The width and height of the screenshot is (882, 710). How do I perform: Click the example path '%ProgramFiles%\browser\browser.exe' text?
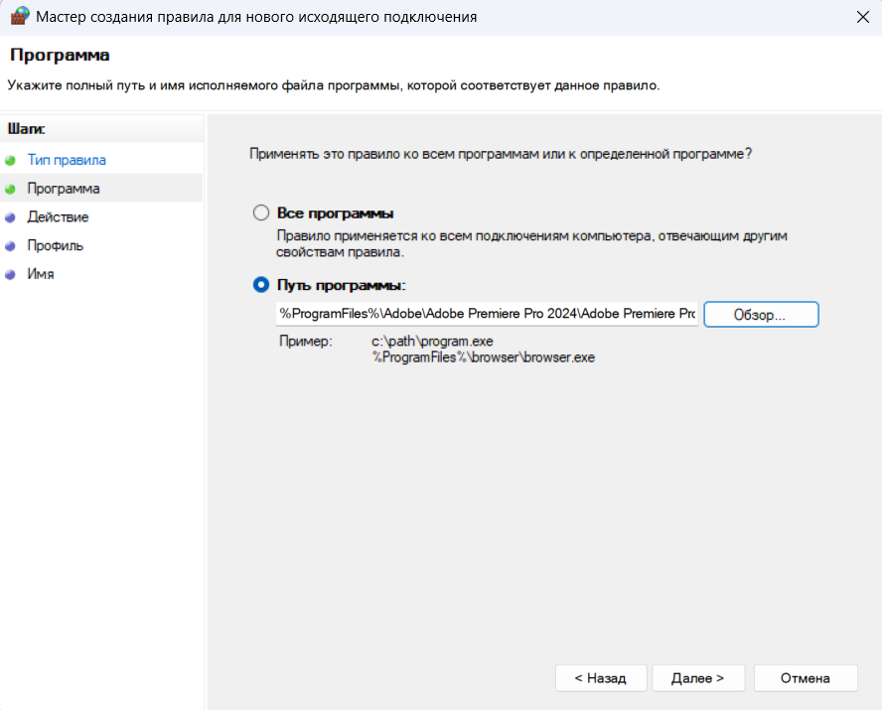pos(484,357)
